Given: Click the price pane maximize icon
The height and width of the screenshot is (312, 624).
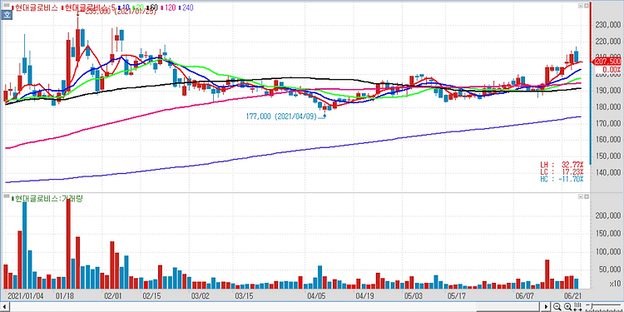Looking at the screenshot, I should pos(580,6).
